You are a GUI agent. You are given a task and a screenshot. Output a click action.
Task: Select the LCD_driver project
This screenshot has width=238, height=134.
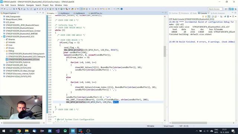(10, 22)
